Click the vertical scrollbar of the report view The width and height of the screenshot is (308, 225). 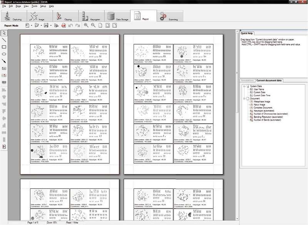point(237,73)
